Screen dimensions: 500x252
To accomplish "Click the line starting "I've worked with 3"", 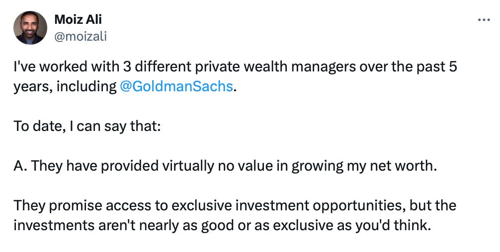I will 235,67.
